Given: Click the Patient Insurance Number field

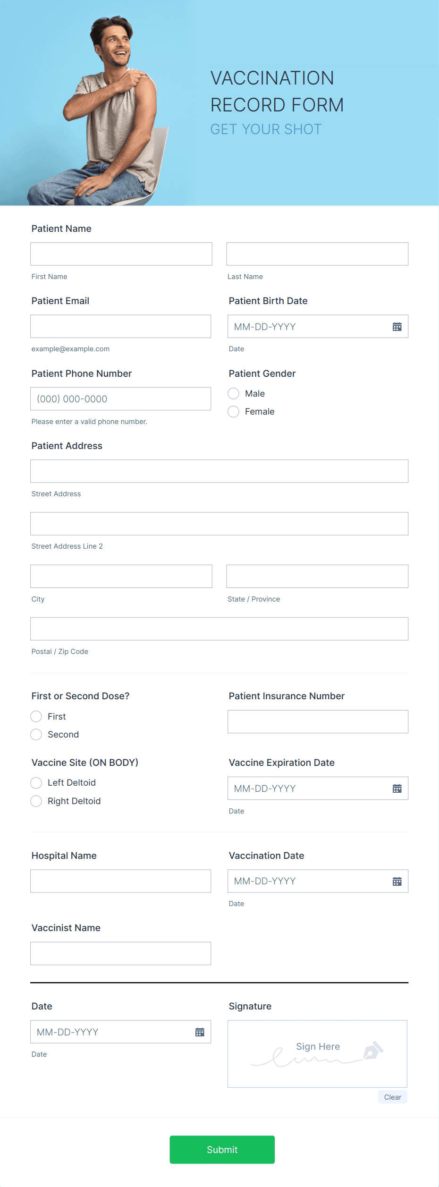Looking at the screenshot, I should (317, 721).
